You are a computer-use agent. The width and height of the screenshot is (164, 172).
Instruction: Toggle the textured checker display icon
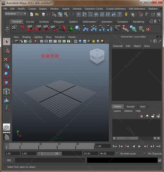[89, 41]
